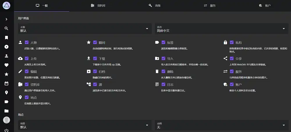The height and width of the screenshot is (132, 291).
Task: Click the PhotoPrism logo at top left
Action: click(6, 6)
